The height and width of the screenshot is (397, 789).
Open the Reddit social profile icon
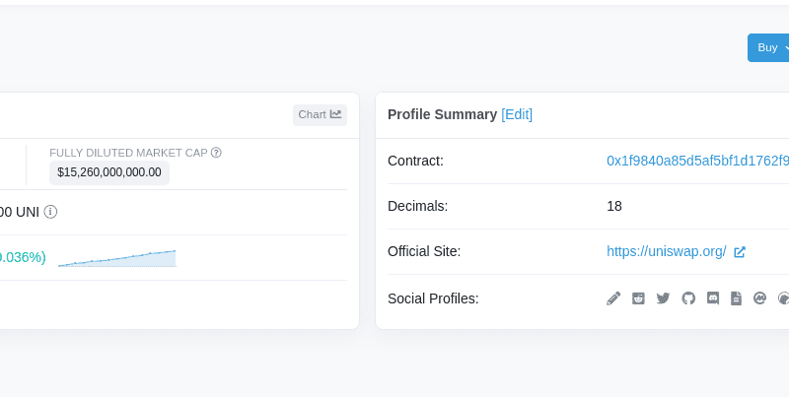tap(638, 298)
